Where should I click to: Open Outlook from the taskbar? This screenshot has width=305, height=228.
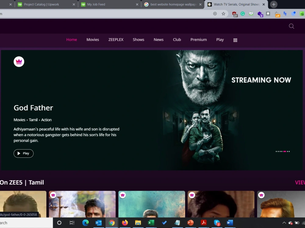[x=99, y=223]
